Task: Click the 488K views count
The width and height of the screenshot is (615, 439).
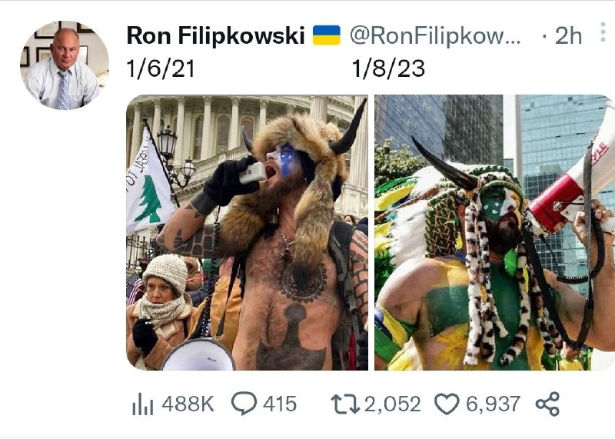Action: pos(188,404)
